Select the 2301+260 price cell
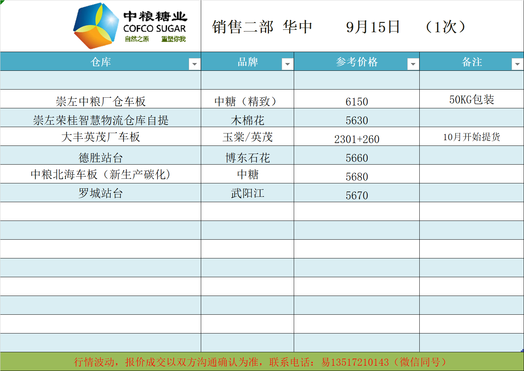 pyautogui.click(x=357, y=139)
